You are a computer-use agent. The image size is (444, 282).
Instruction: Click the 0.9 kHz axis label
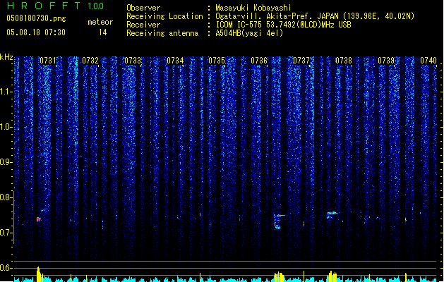(x=6, y=162)
